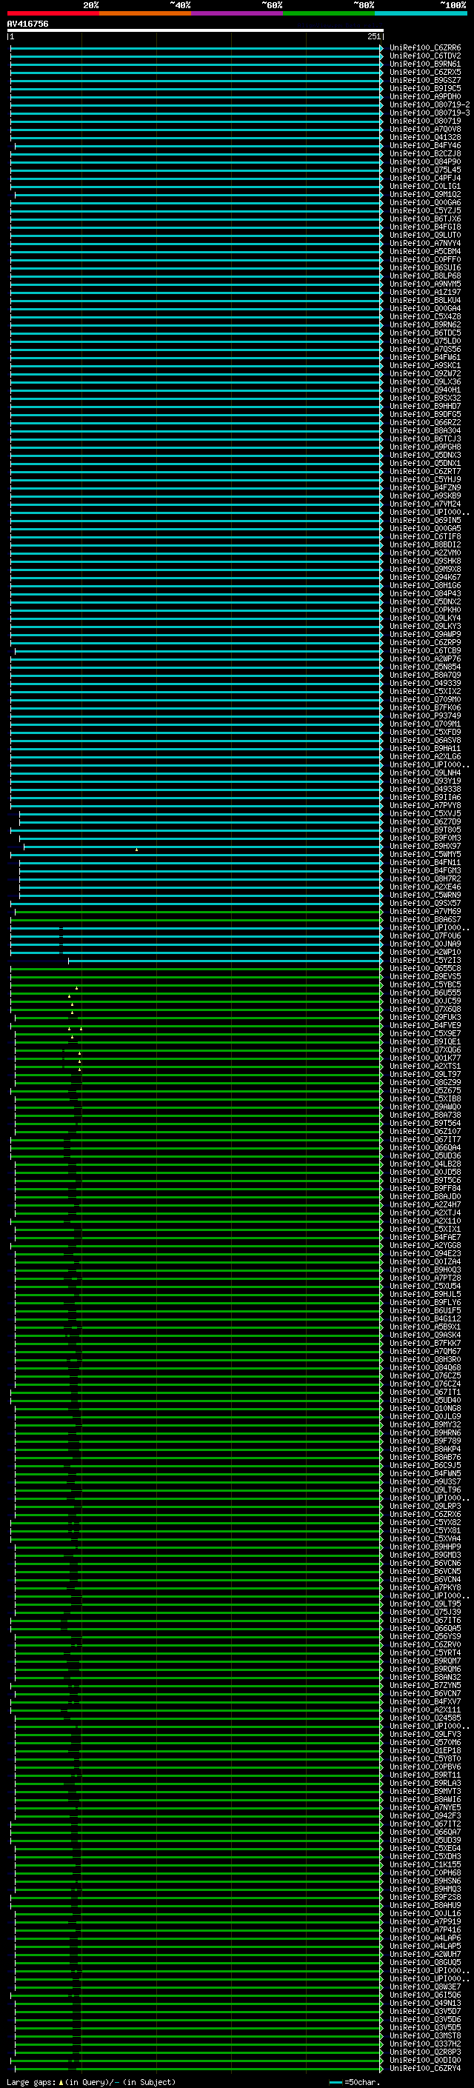Open hit UniRef100_A9PDH0

coord(425,96)
